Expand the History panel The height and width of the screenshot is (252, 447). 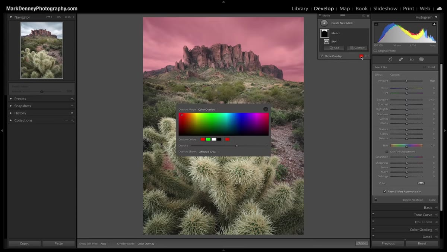(x=11, y=113)
